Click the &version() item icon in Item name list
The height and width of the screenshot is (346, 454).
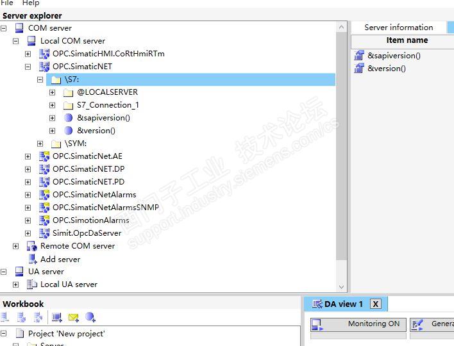coord(359,69)
